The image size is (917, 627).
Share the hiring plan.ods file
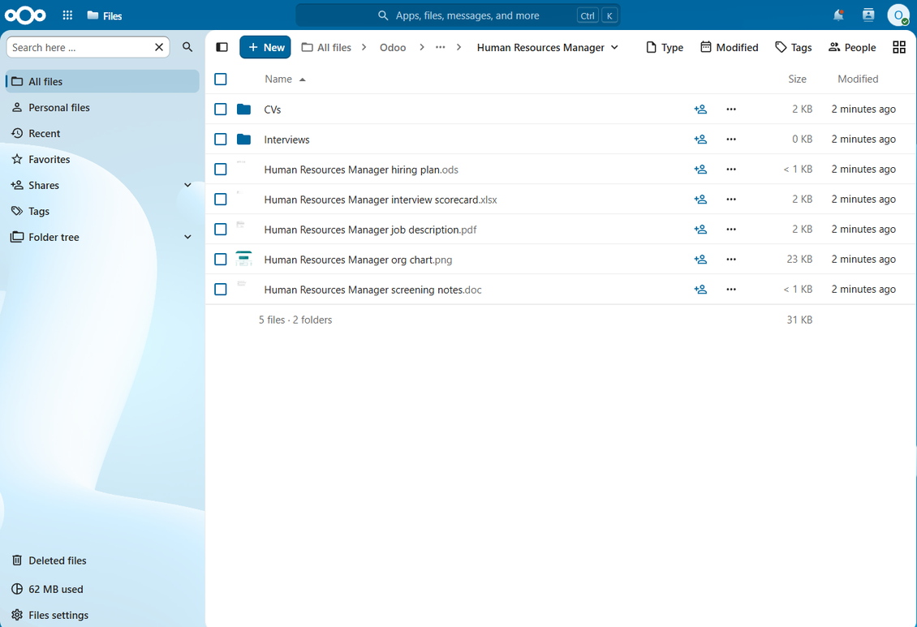[x=700, y=170]
